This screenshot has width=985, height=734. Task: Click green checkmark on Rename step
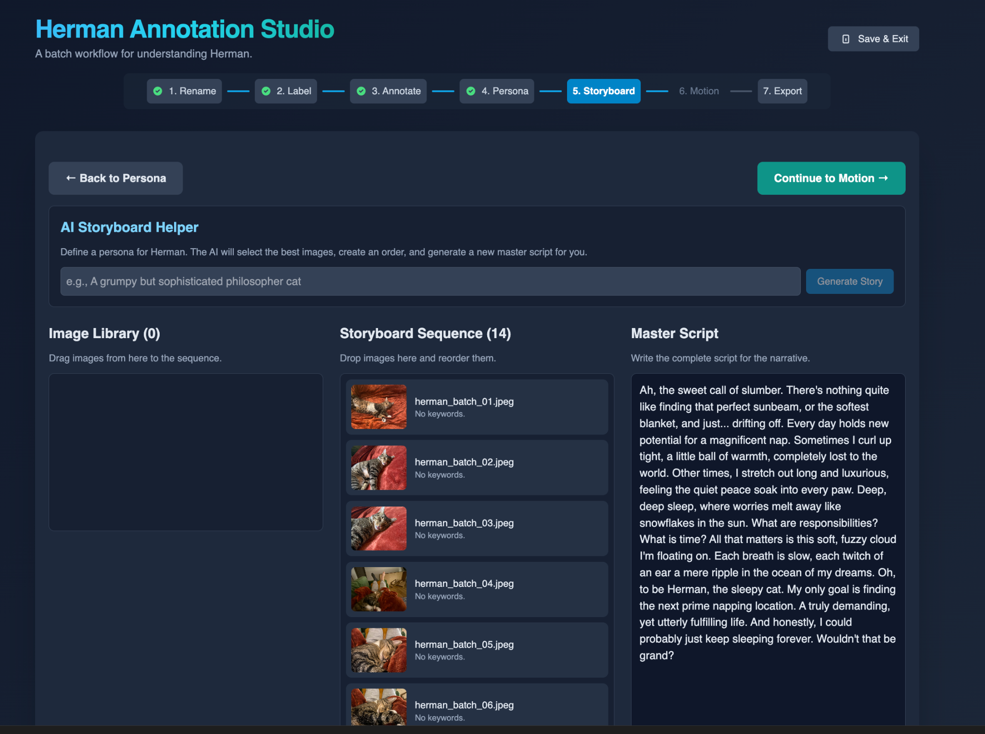(x=158, y=91)
